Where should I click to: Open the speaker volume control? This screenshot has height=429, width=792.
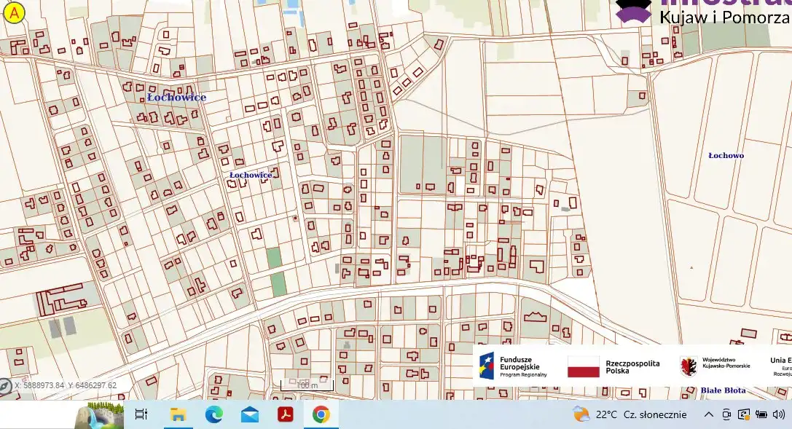tap(779, 414)
